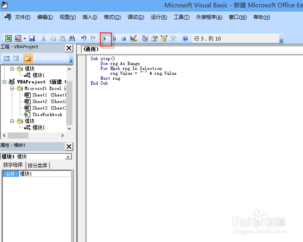
Task: Select the upper 模块1 module item
Action: (x=38, y=75)
